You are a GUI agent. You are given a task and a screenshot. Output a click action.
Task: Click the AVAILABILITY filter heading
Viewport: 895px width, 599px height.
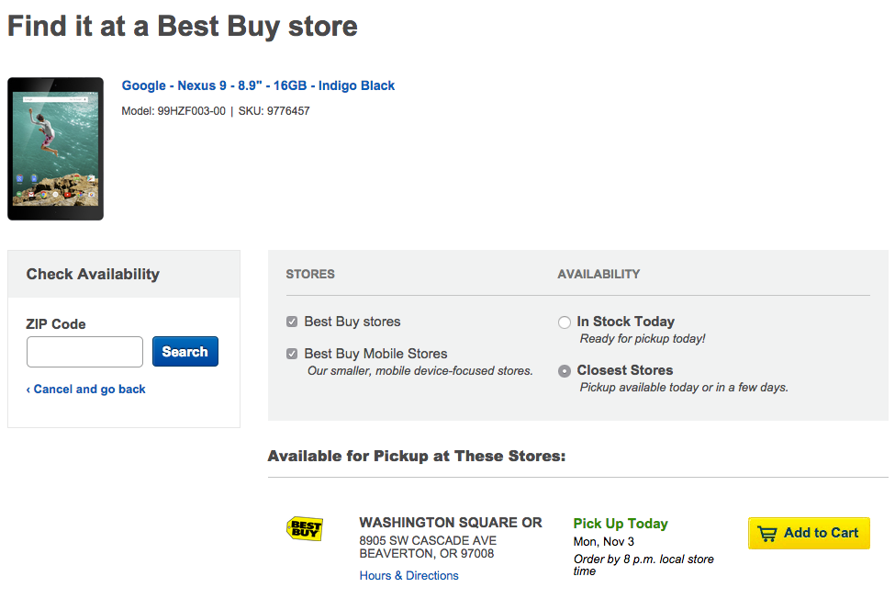599,274
